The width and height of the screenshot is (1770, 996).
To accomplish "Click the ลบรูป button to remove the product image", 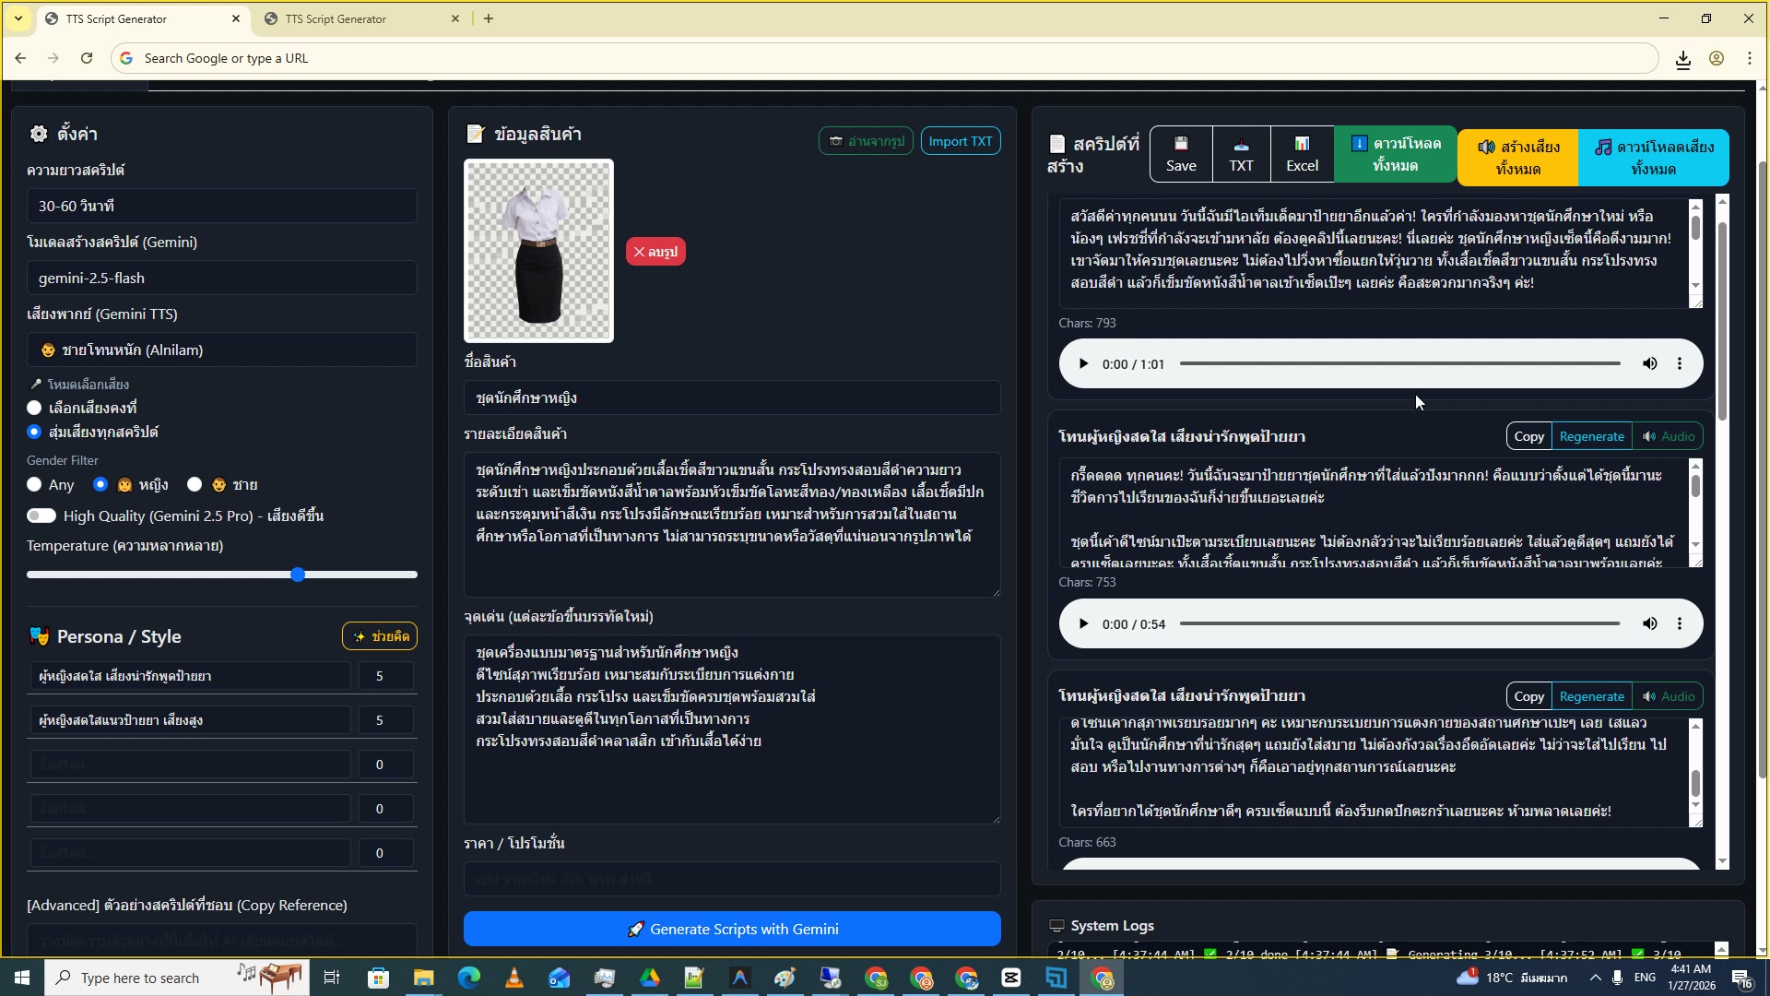I will click(655, 251).
